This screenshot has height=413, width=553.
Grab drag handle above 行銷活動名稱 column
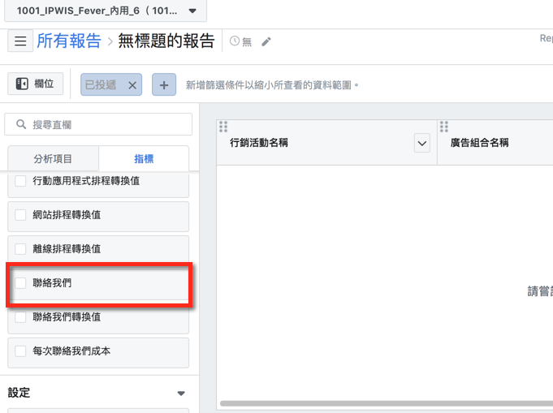click(223, 127)
